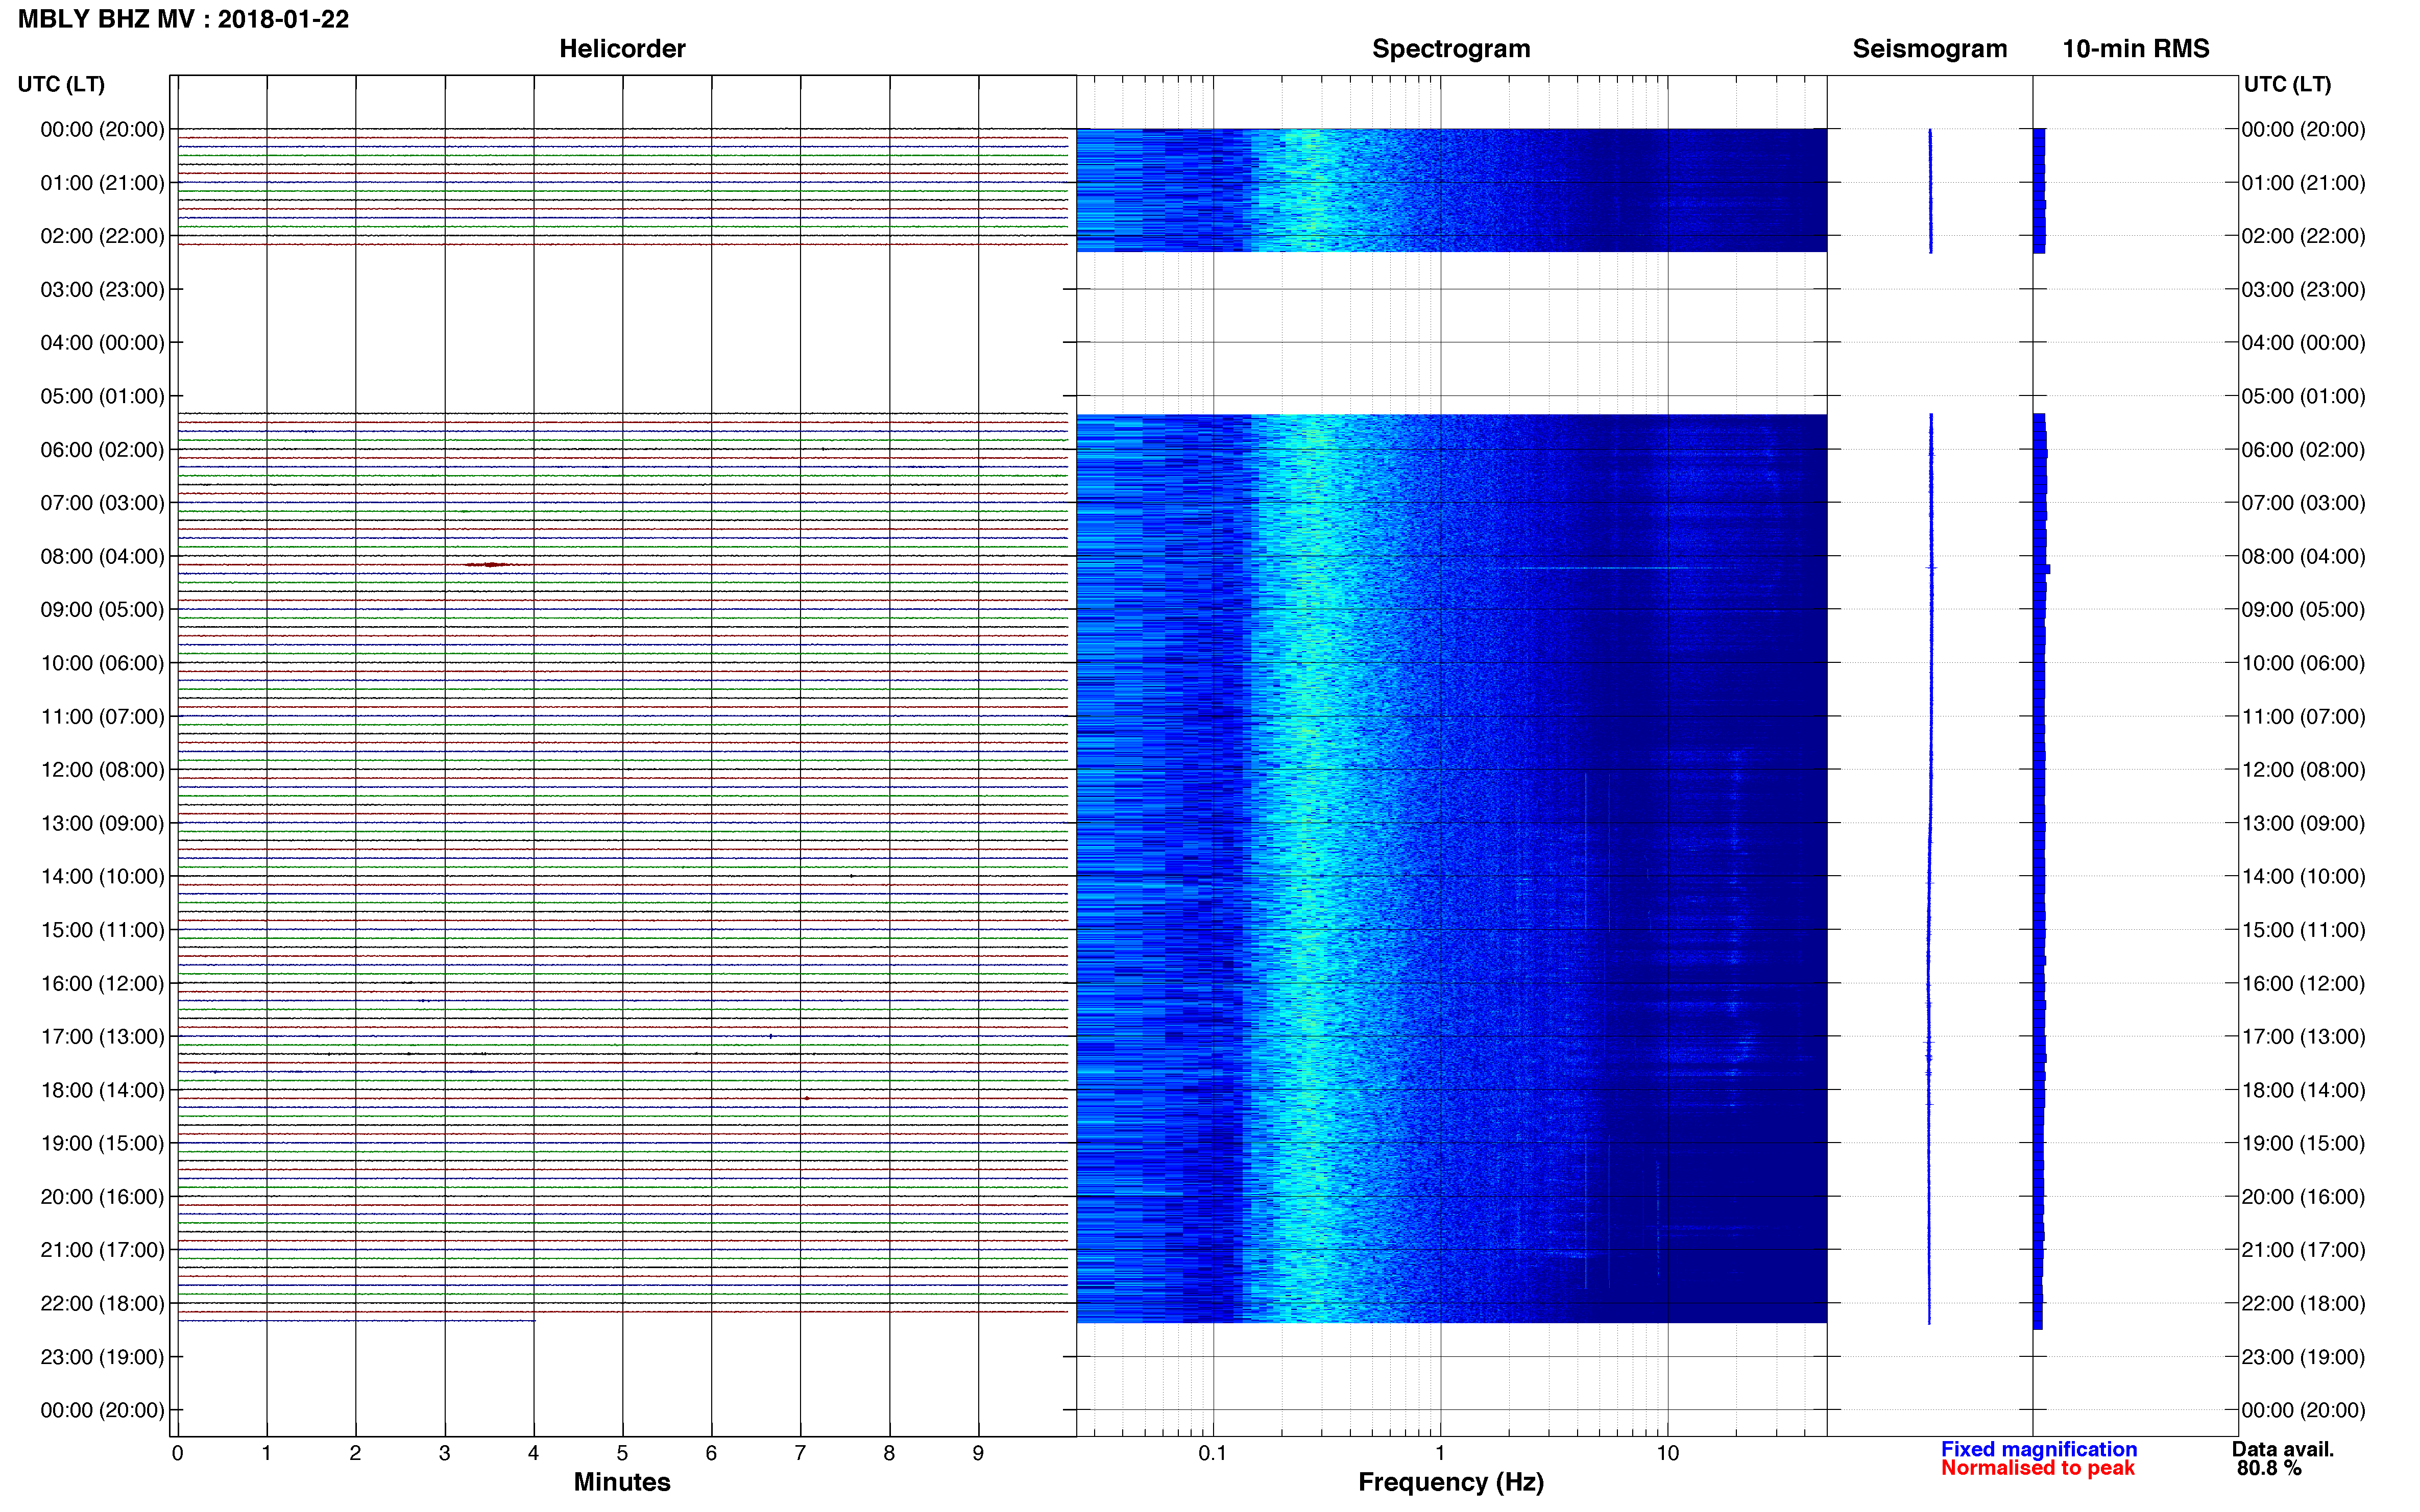Select Minutes axis tick '3'
The image size is (2420, 1512).
pyautogui.click(x=444, y=1453)
